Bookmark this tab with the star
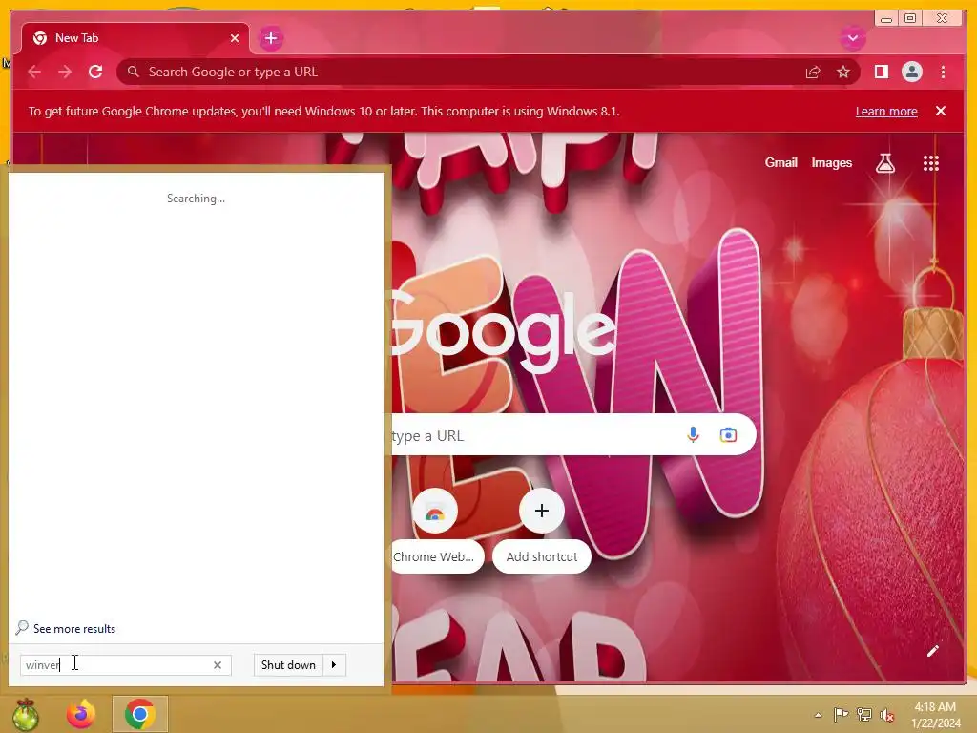Image resolution: width=977 pixels, height=733 pixels. 843,73
